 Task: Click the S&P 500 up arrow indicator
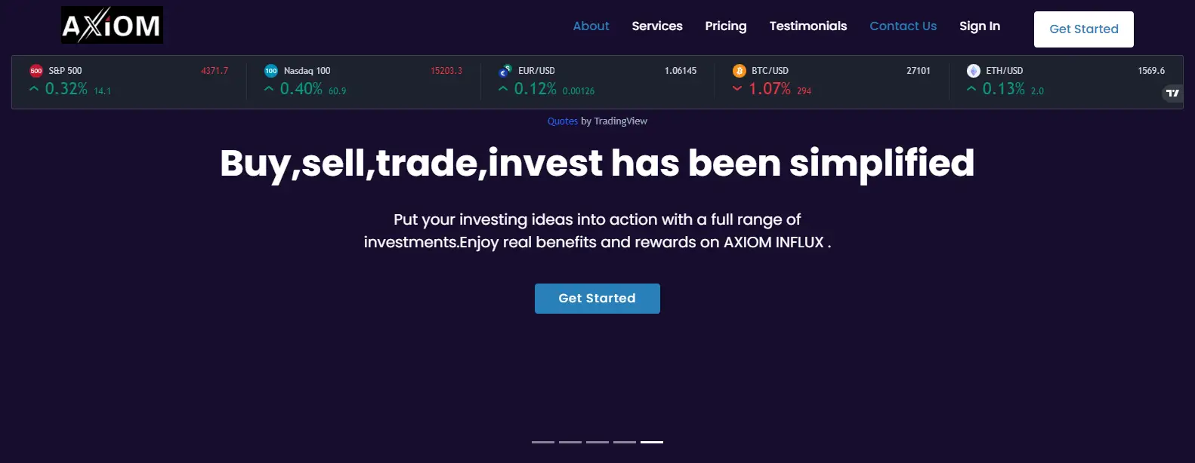(x=34, y=89)
